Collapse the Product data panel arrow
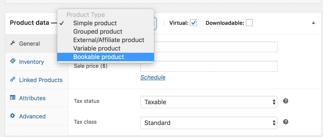The image size is (323, 137). click(x=313, y=23)
